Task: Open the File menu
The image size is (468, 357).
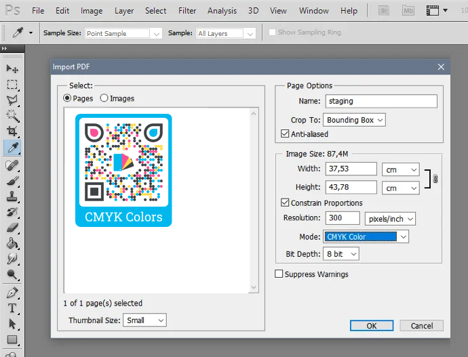Action: (x=38, y=11)
